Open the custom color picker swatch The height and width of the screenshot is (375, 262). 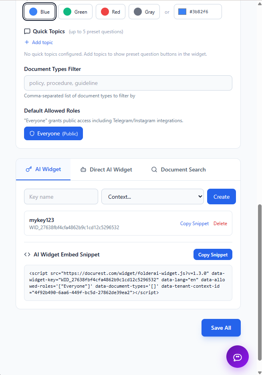[182, 12]
